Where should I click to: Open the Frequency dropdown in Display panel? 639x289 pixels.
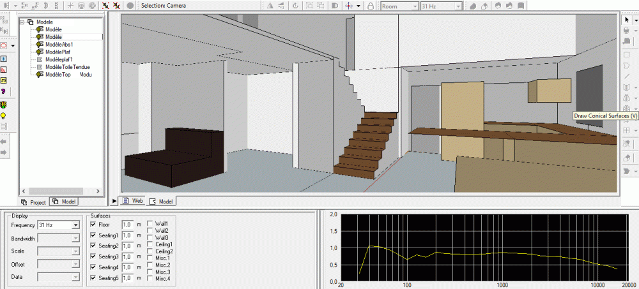pos(75,225)
